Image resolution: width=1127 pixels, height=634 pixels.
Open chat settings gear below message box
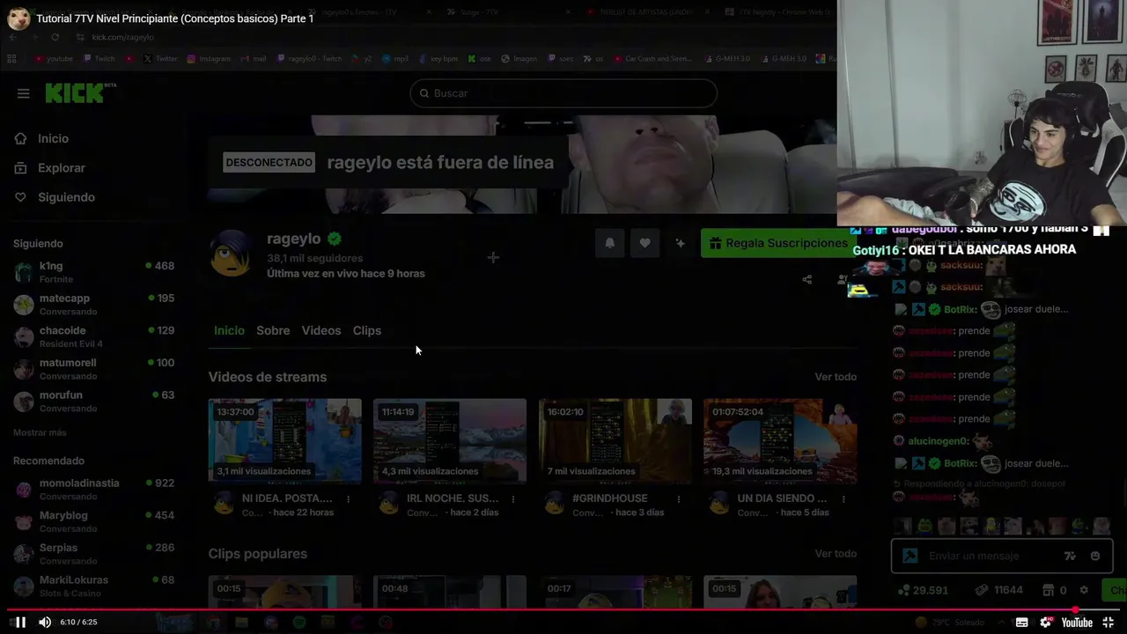(x=1084, y=590)
